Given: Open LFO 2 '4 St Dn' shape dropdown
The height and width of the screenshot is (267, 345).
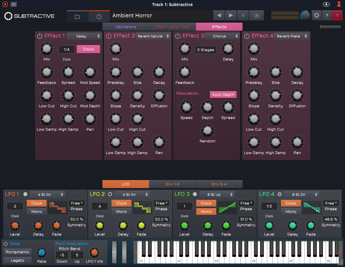Looking at the screenshot, I should tap(132, 194).
